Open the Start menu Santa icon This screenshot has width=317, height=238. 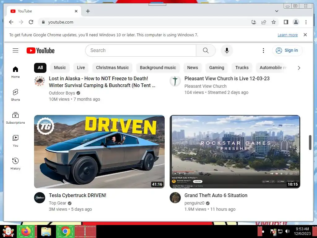[x=8, y=231]
